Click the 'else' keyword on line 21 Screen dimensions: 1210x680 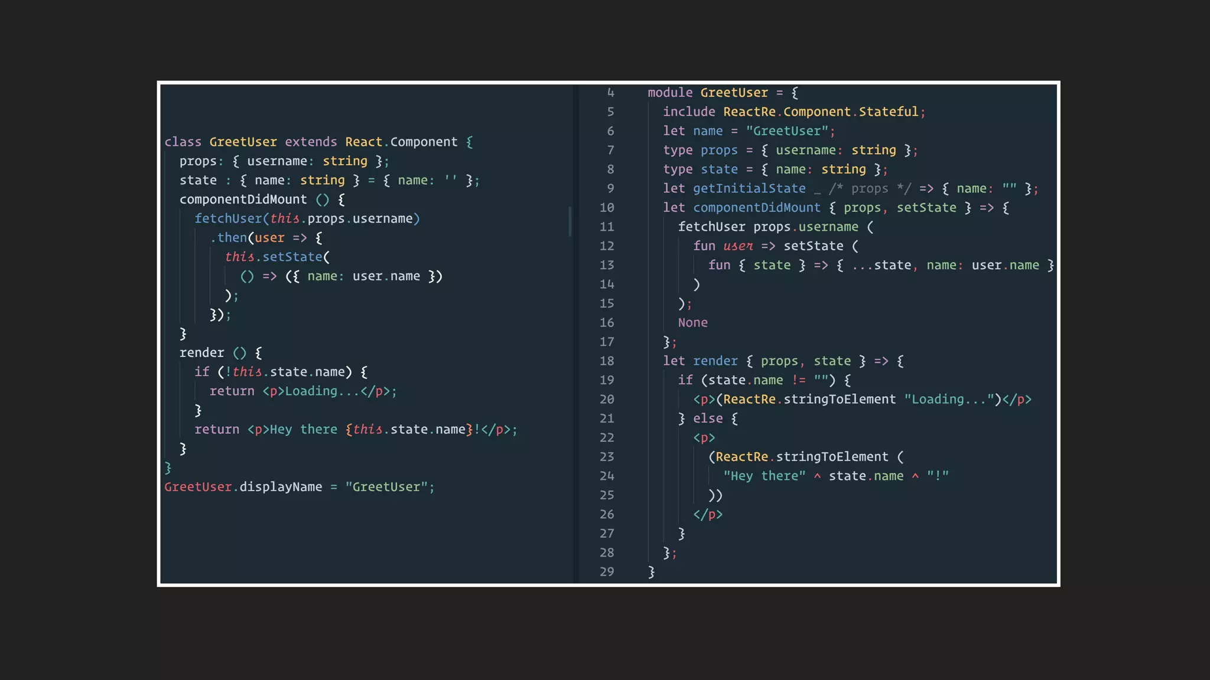[708, 419]
